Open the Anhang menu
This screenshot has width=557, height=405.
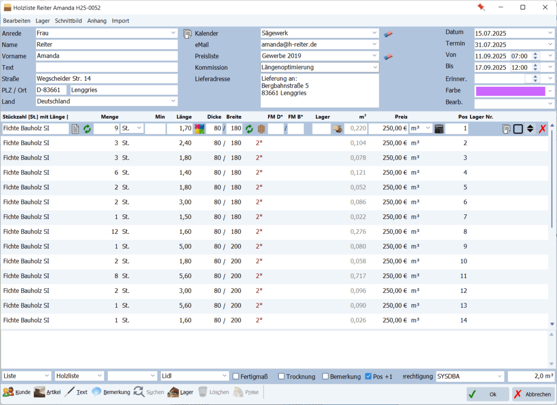tap(97, 21)
